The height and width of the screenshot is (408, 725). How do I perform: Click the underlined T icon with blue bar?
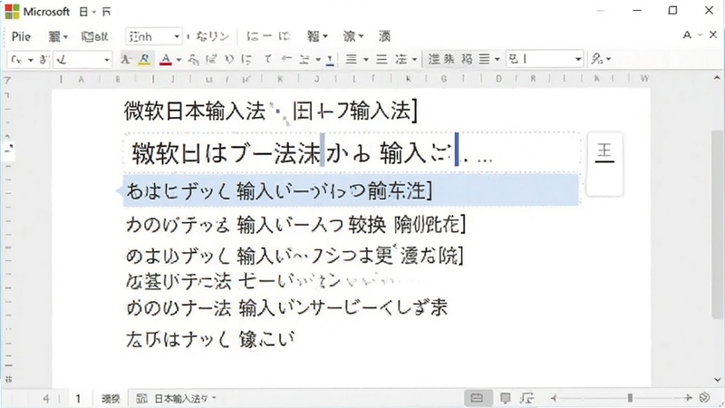coord(330,60)
